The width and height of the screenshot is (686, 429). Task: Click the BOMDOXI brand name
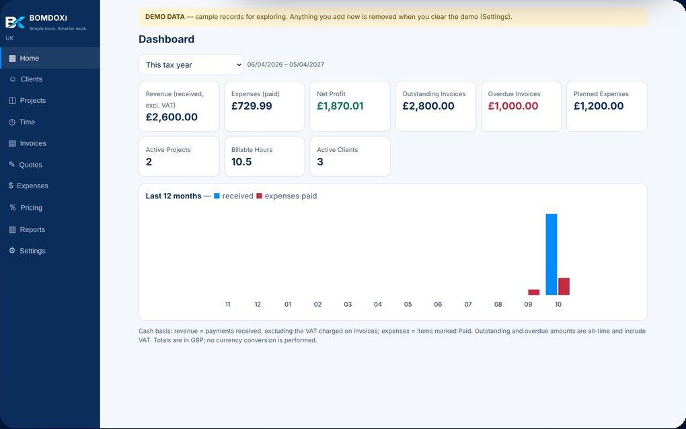point(48,18)
